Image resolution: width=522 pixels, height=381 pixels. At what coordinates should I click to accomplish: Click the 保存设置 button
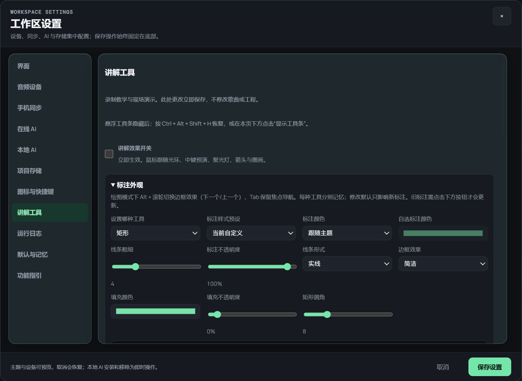(490, 367)
